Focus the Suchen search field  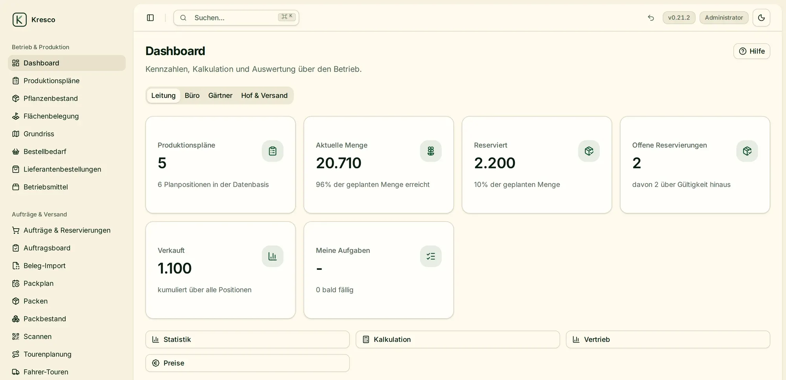[236, 18]
